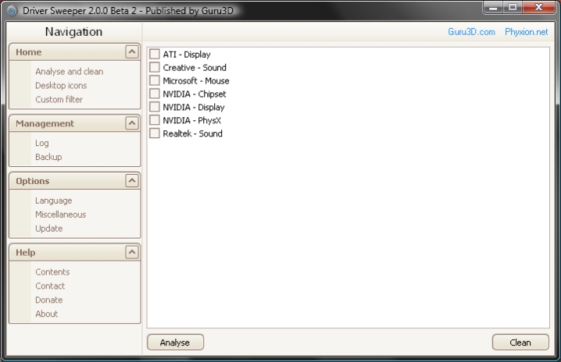Viewport: 561px width, 362px height.
Task: Click the Driver Sweeper title bar icon
Action: point(12,11)
